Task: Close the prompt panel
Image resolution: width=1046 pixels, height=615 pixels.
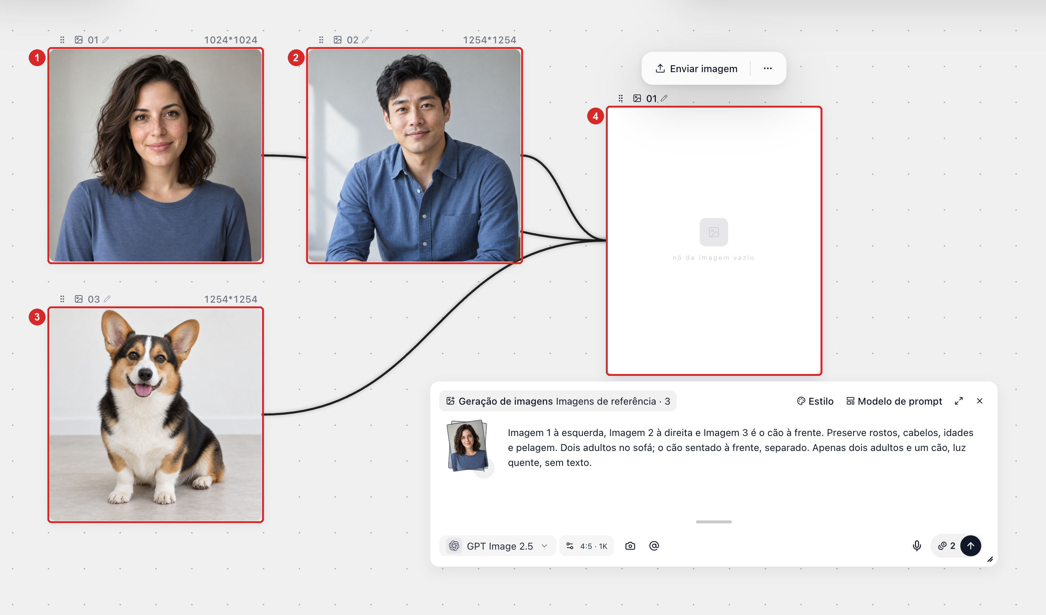Action: click(x=980, y=401)
